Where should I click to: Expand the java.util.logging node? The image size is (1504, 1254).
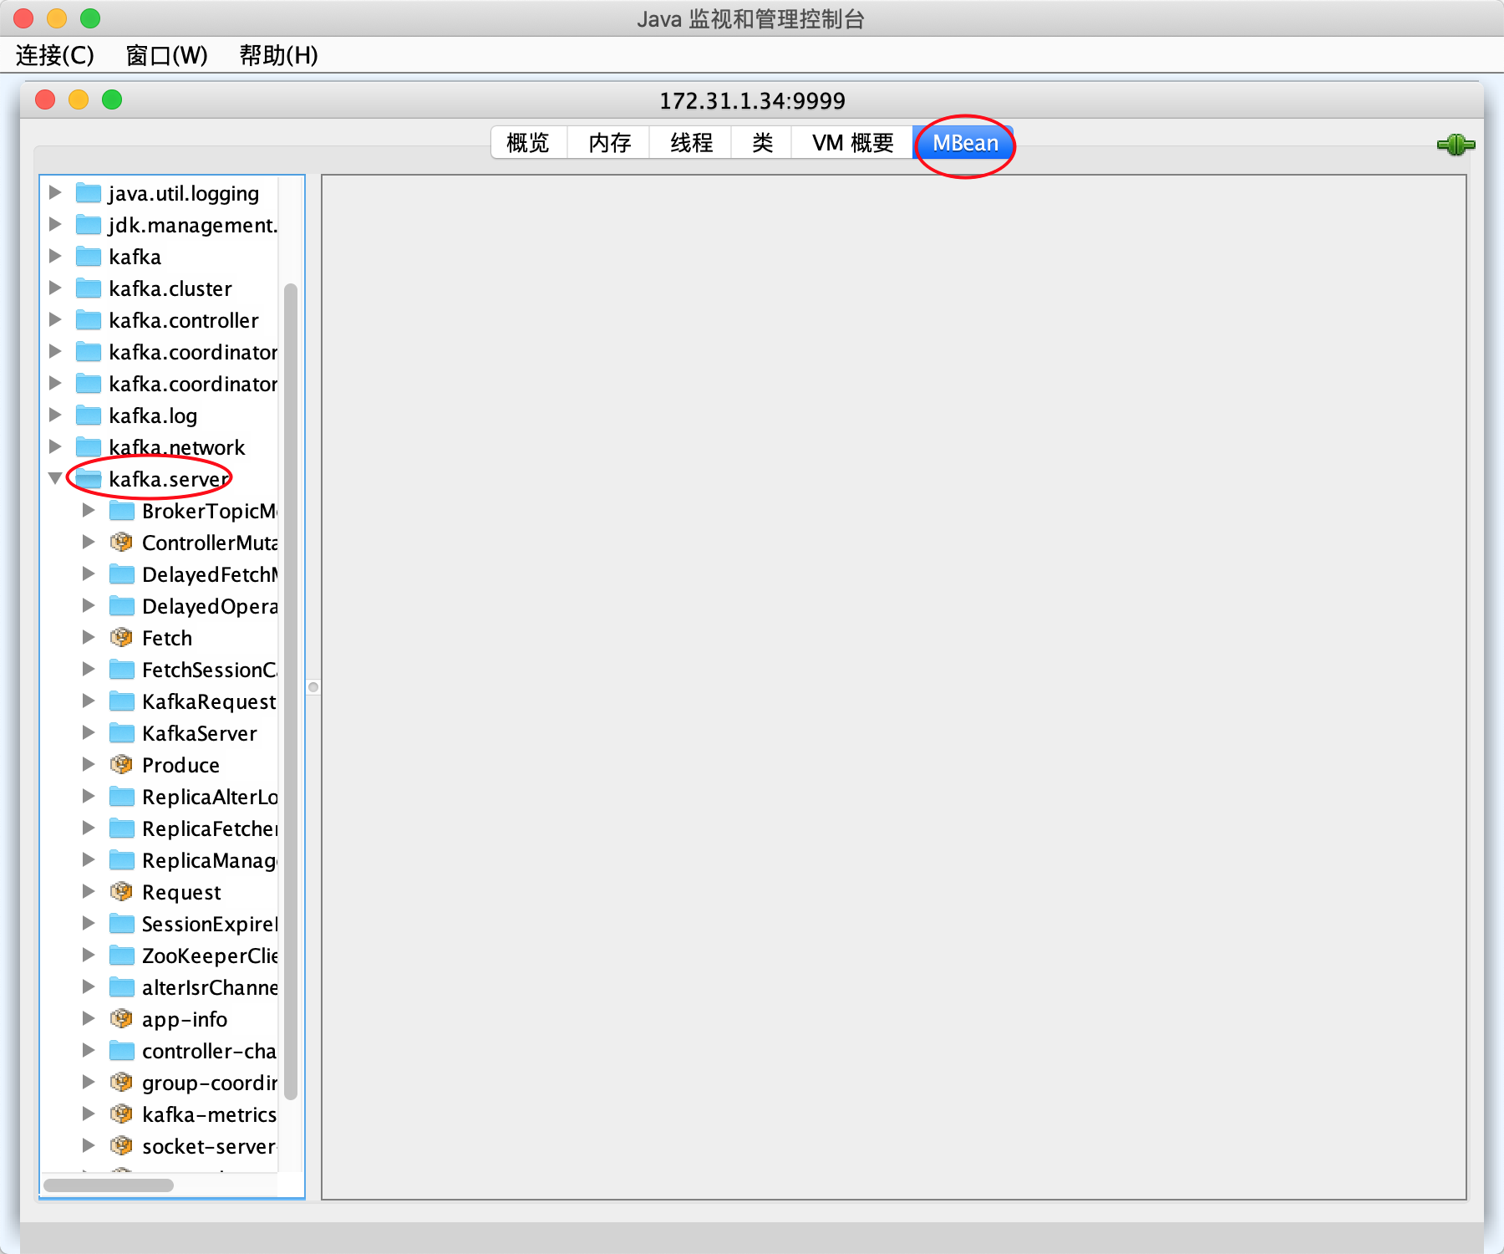(55, 192)
